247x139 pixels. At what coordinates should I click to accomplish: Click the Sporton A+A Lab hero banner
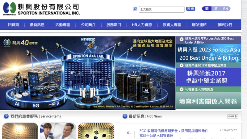[x=88, y=73]
